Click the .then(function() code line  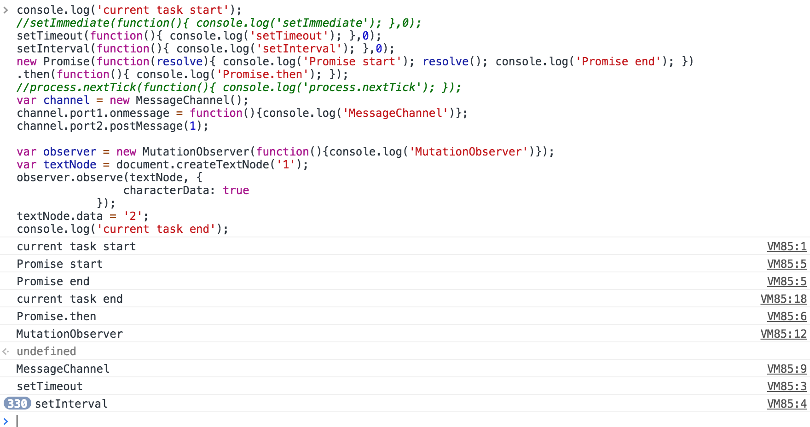click(183, 75)
